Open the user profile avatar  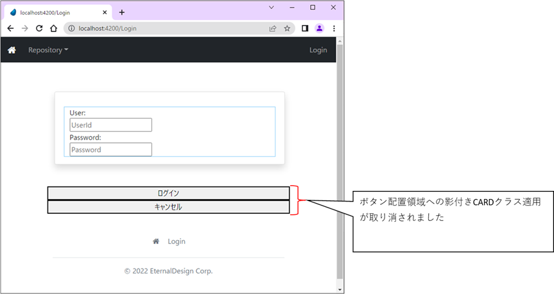click(x=319, y=28)
